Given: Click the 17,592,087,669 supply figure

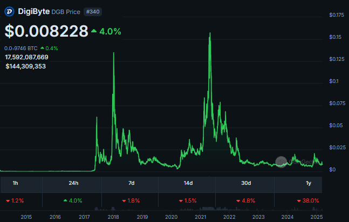Looking at the screenshot, I should 26,58.
